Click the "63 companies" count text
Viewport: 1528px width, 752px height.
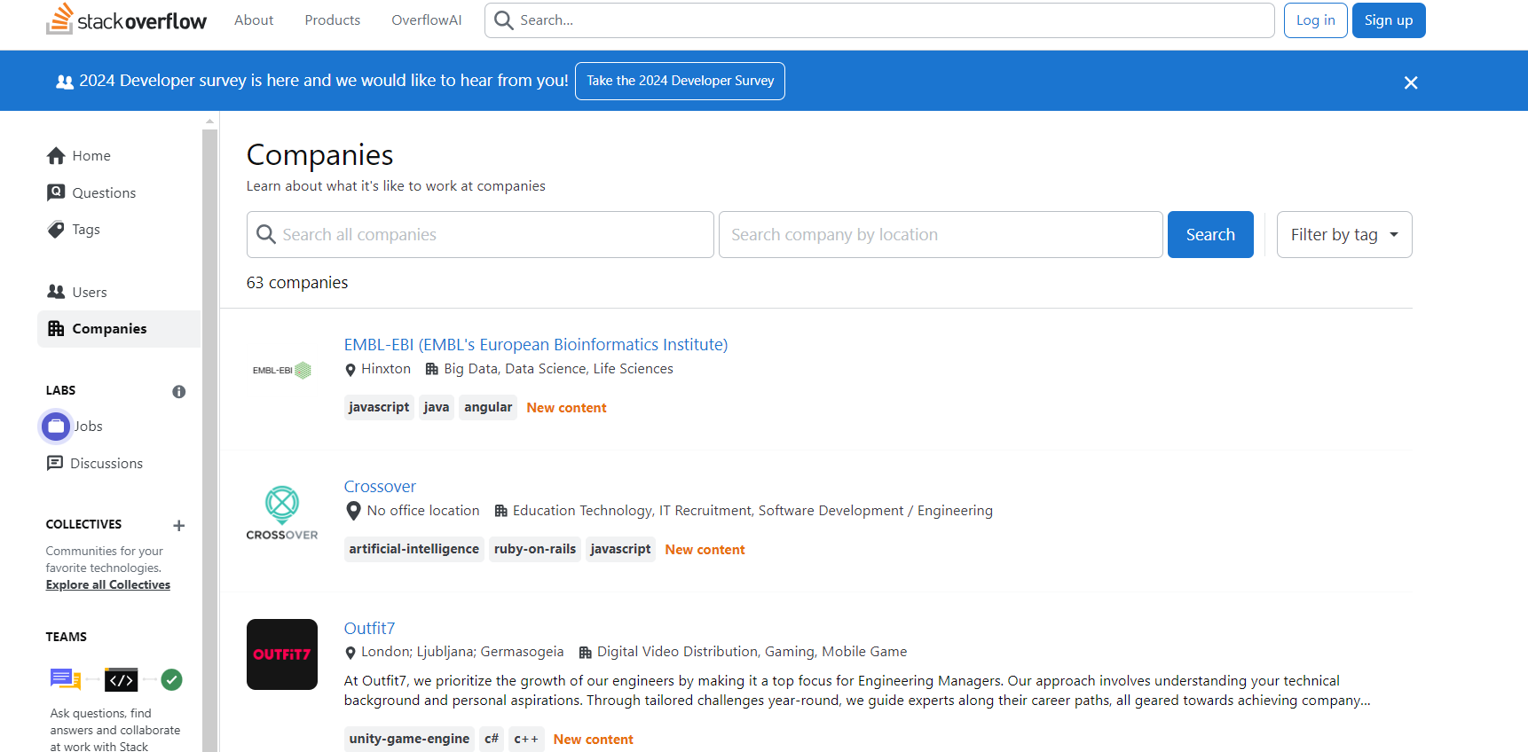click(x=297, y=282)
